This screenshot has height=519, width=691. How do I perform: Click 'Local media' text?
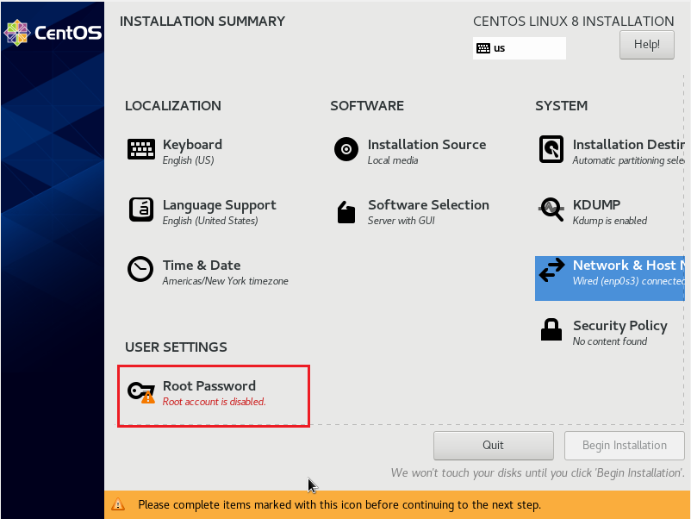coord(393,160)
